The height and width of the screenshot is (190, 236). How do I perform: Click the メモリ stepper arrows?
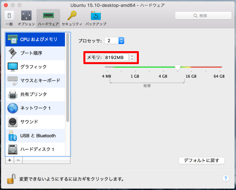132,57
